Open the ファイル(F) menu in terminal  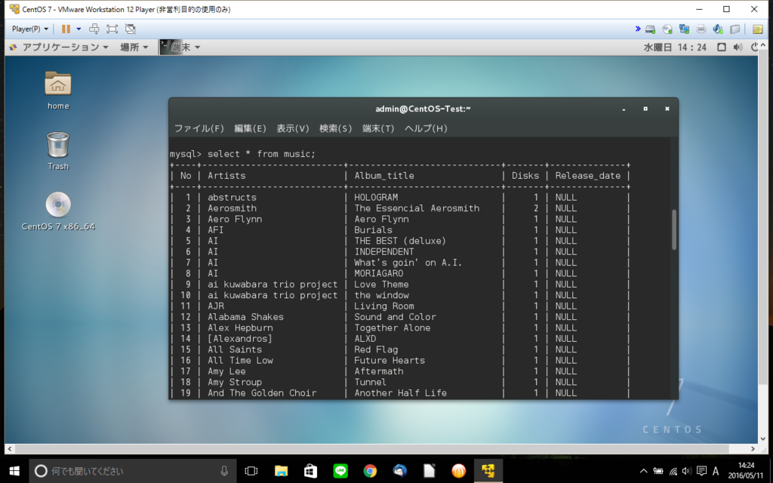(x=199, y=128)
